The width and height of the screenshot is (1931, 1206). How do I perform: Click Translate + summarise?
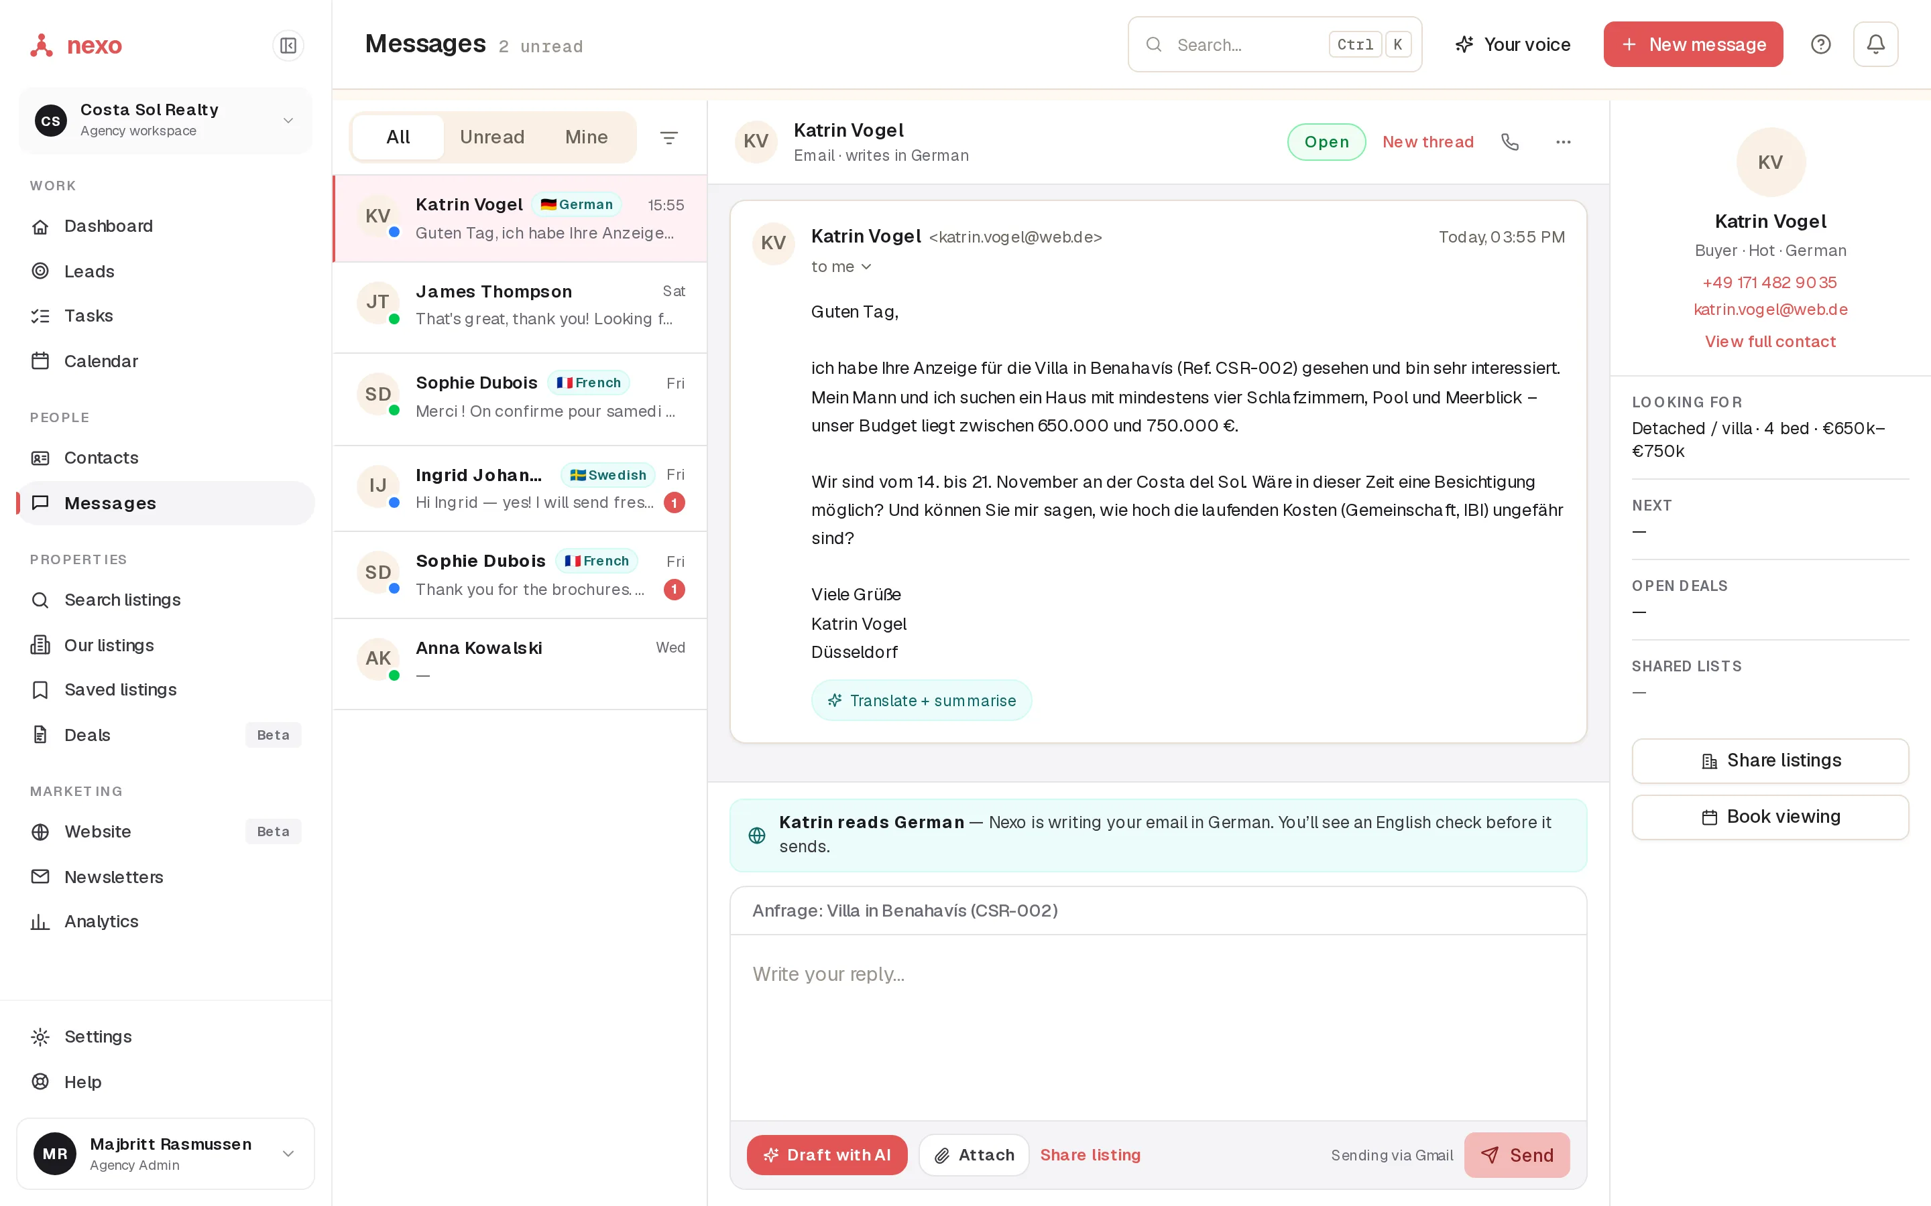point(921,700)
